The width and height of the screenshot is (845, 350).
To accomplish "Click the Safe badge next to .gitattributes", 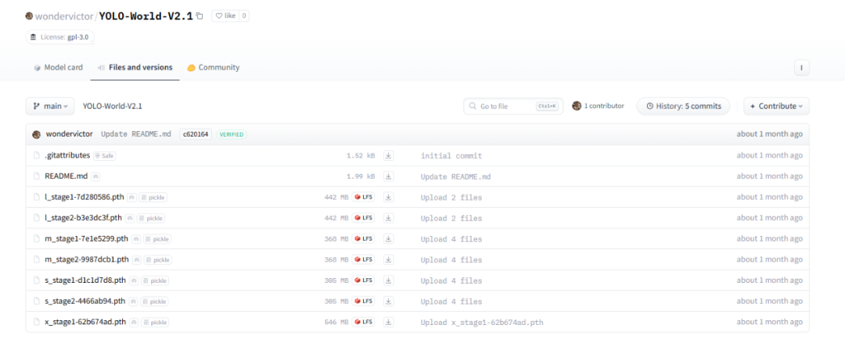I will point(105,155).
